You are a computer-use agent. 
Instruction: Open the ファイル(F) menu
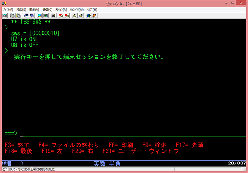coord(9,9)
